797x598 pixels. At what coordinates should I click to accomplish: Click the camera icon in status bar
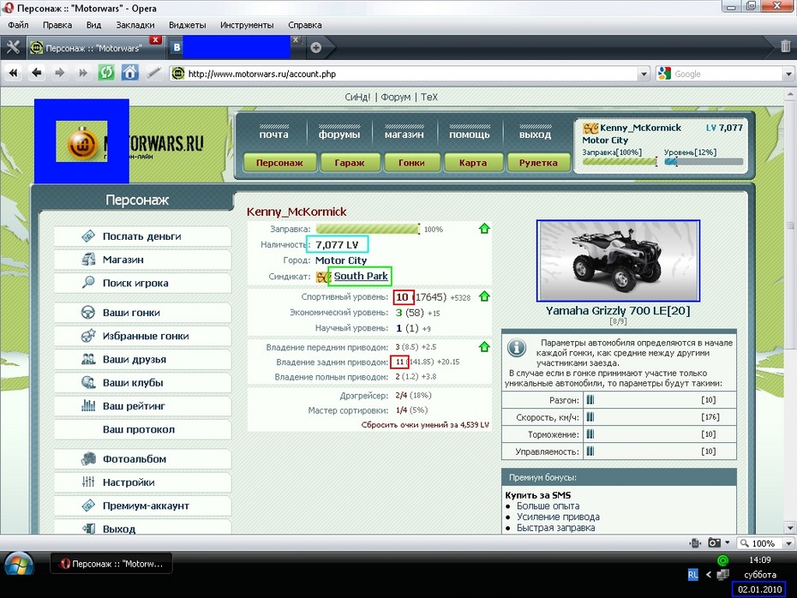[x=714, y=543]
